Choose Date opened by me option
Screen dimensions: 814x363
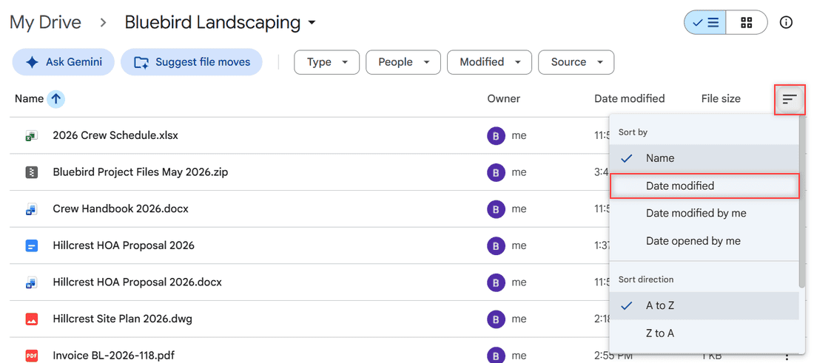[704, 240]
